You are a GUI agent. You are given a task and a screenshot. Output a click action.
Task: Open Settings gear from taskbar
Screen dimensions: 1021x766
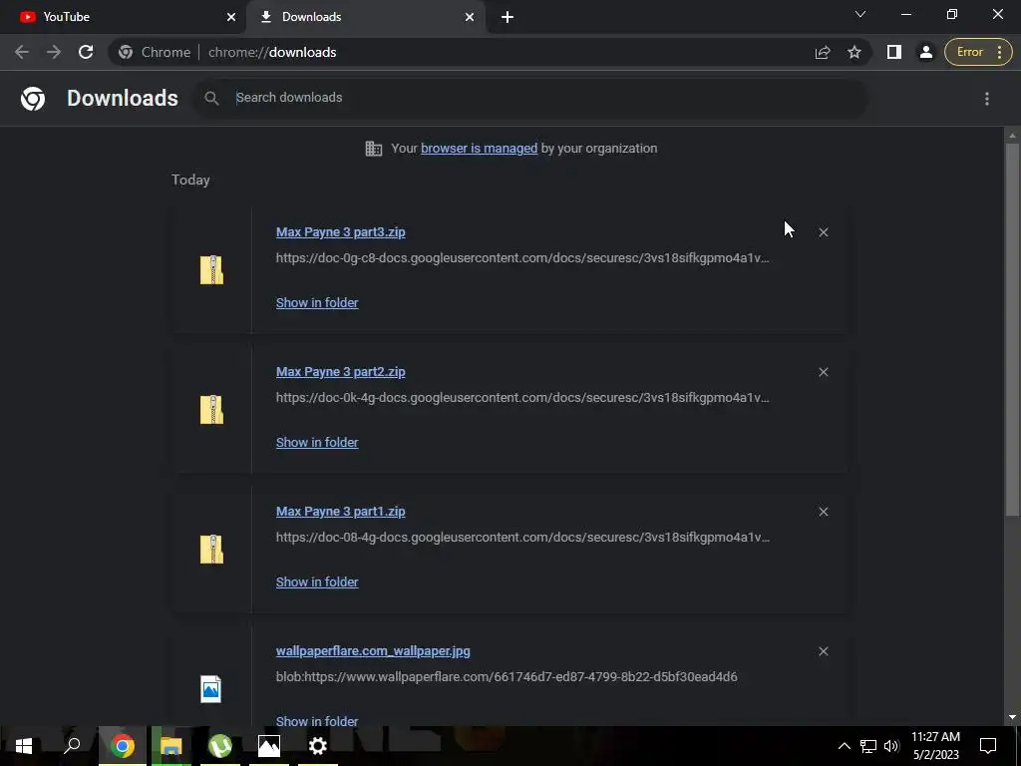(x=318, y=746)
